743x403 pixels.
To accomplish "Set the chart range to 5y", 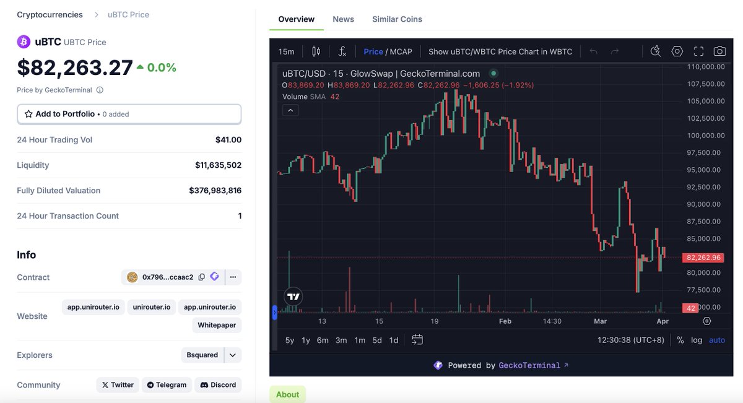I will (290, 340).
